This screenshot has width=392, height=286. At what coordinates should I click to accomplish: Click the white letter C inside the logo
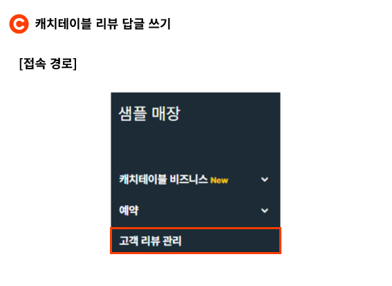point(19,24)
